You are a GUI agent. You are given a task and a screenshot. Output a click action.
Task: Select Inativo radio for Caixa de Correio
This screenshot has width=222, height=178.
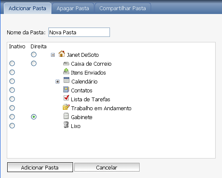[x=12, y=63]
